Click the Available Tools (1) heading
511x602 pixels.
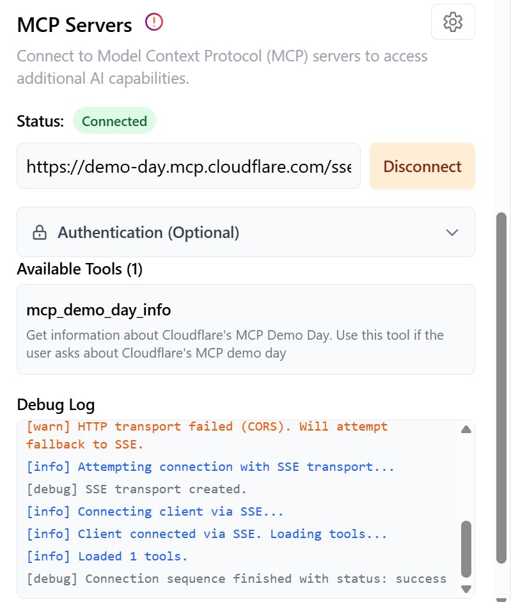tap(79, 269)
